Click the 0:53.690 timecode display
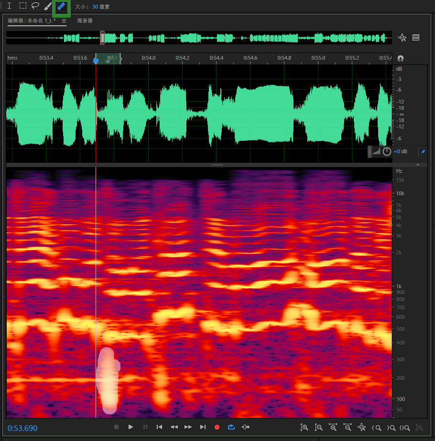435x441 pixels. (22, 428)
